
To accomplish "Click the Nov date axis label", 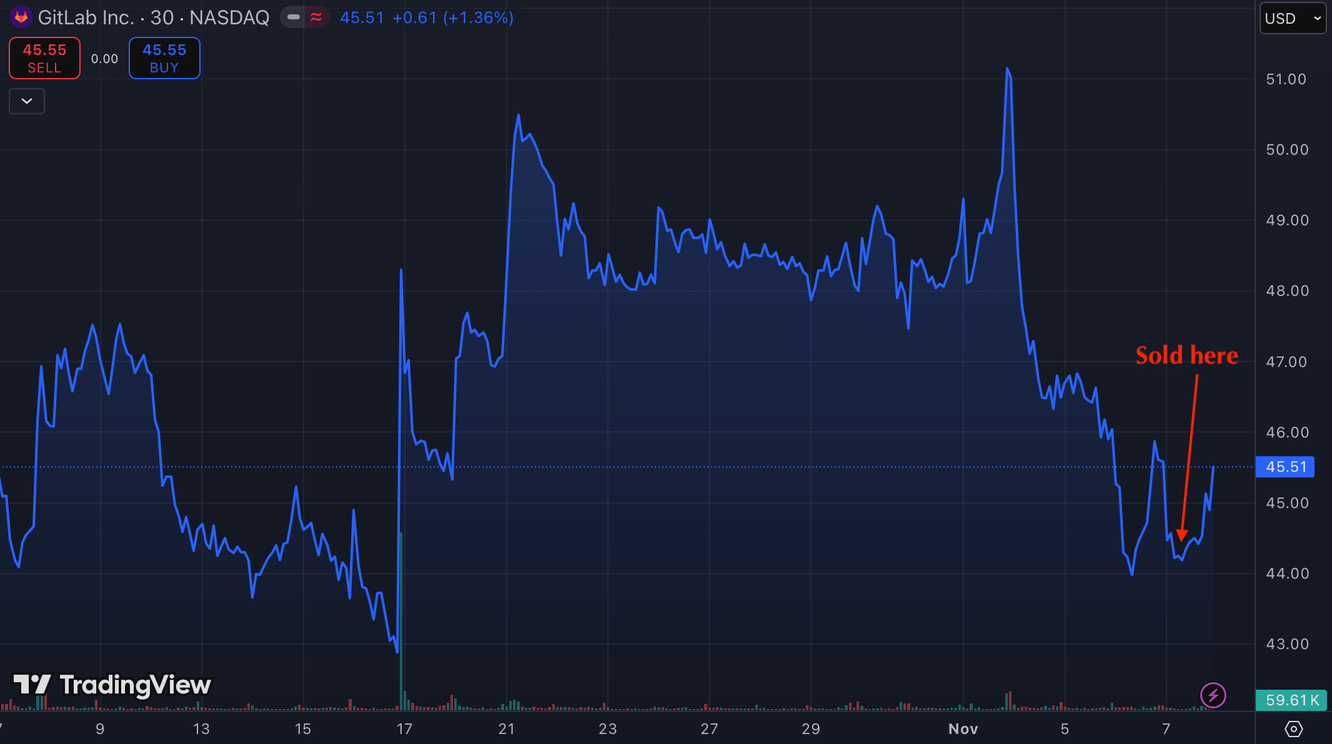I will click(963, 728).
